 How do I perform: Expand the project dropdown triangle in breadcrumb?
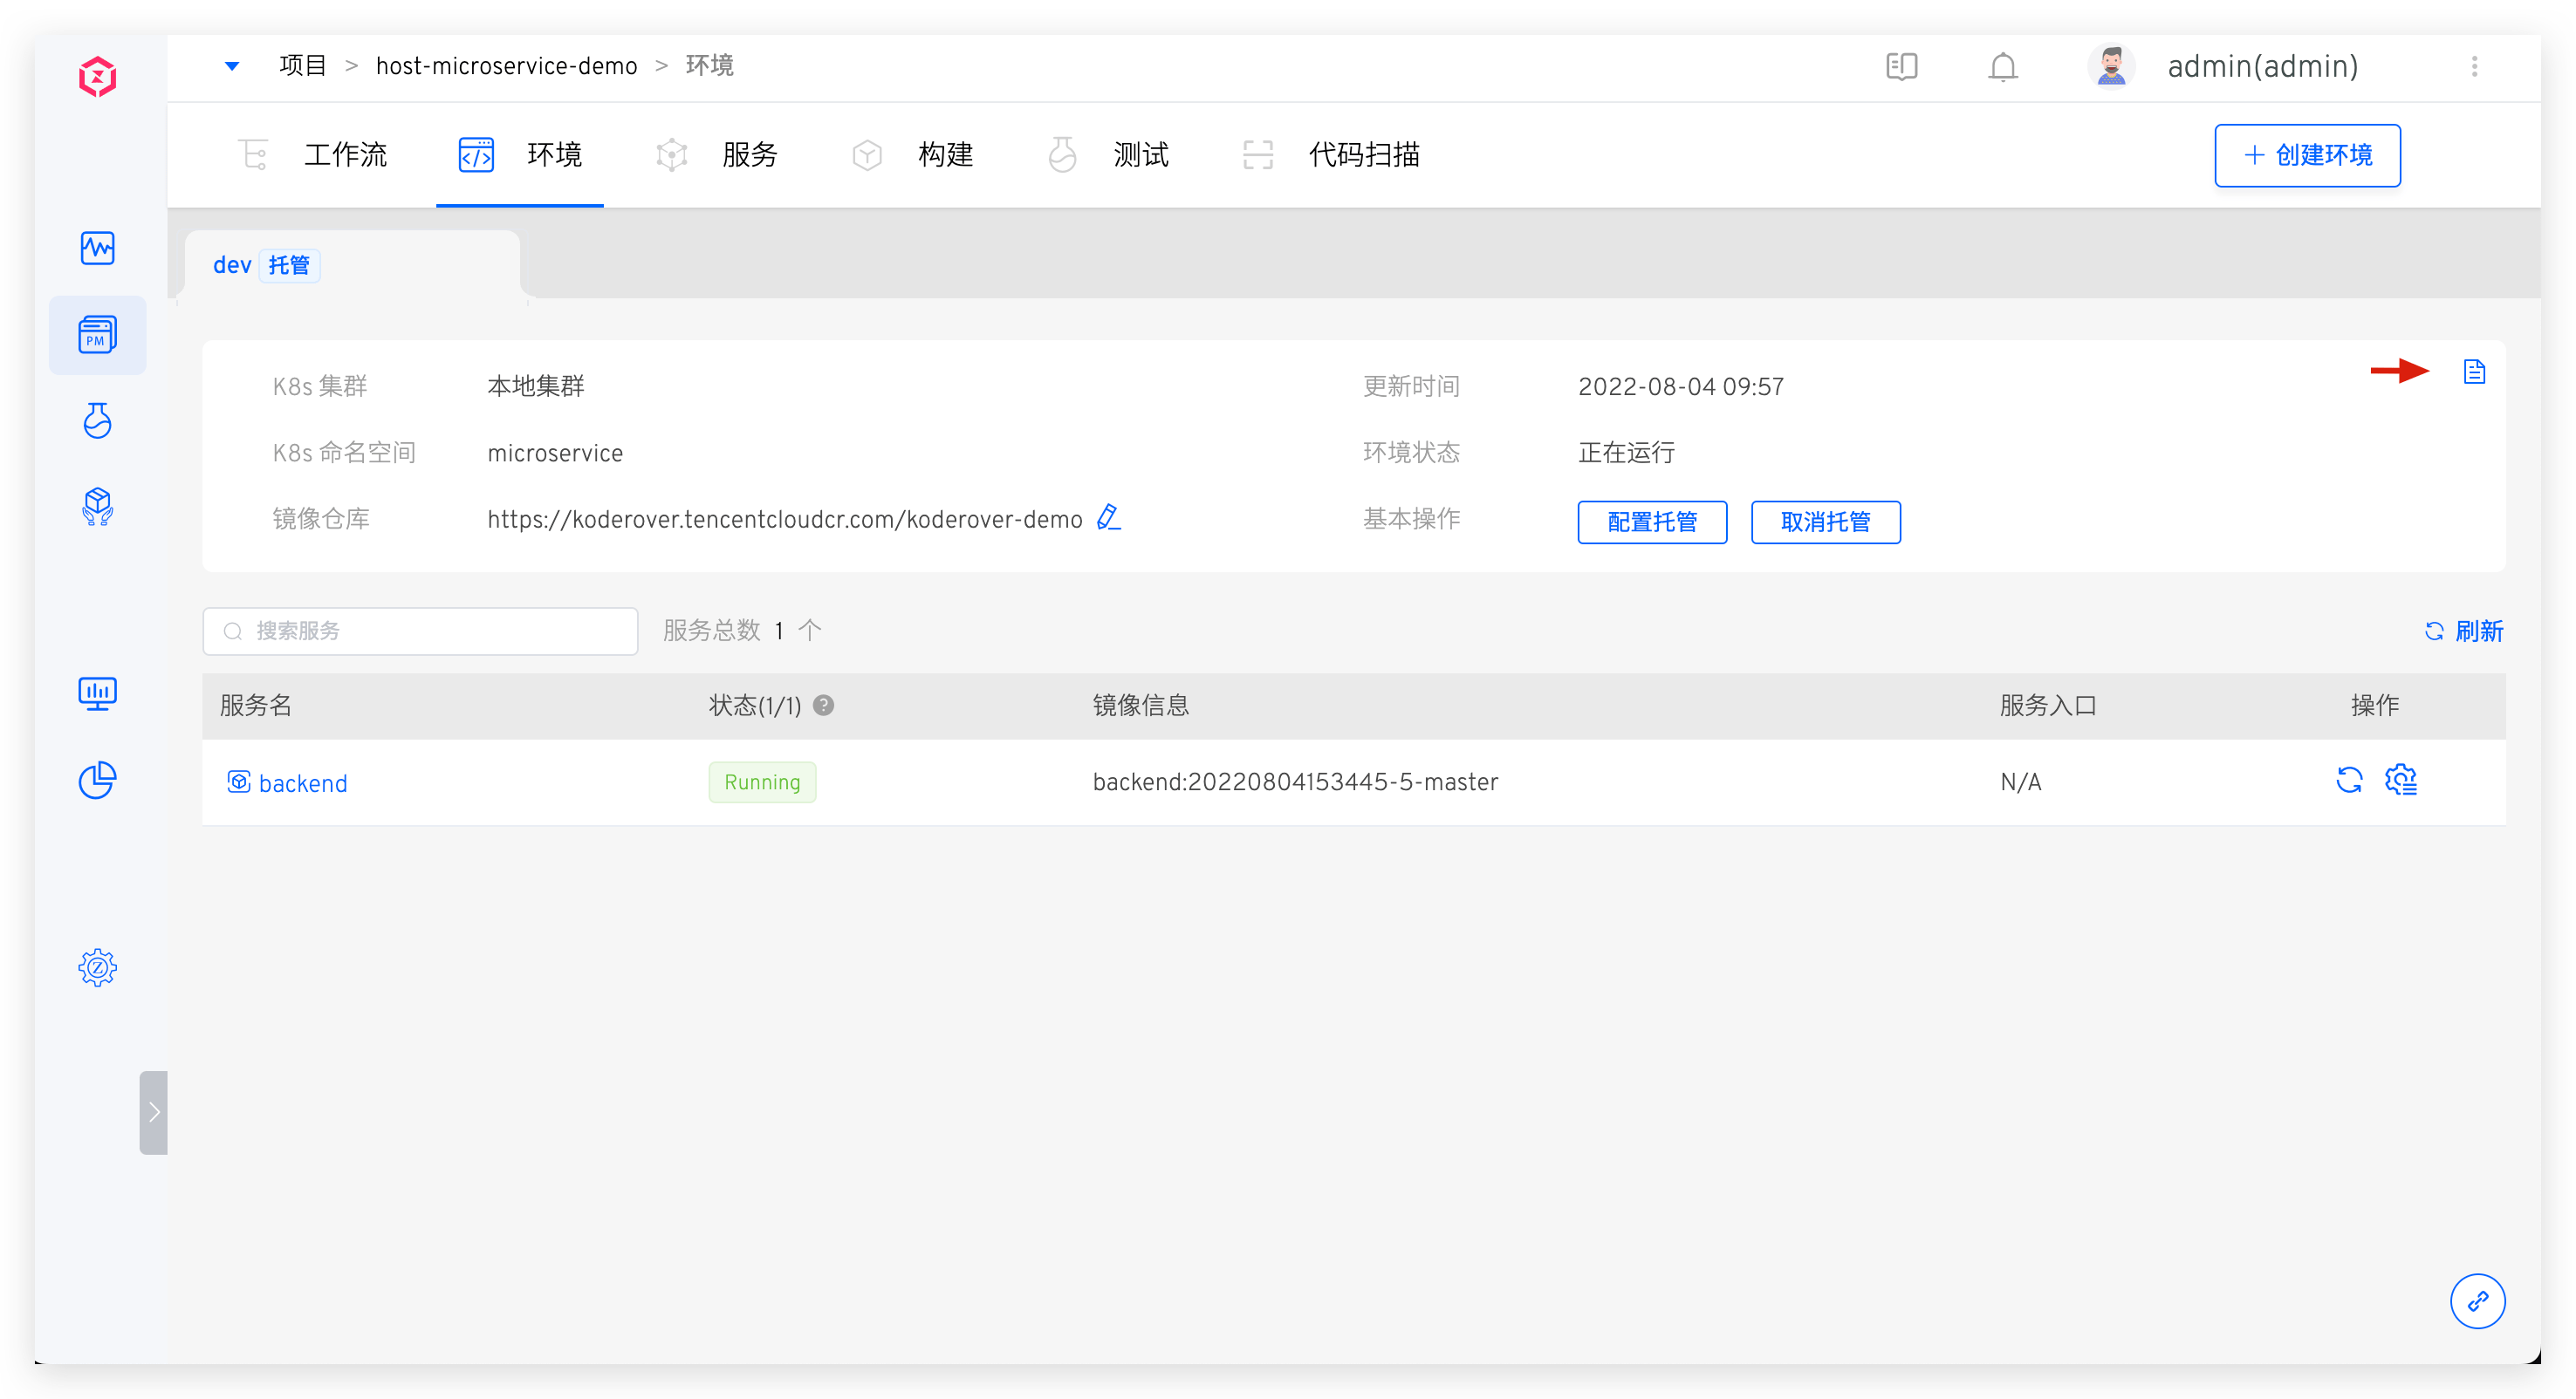coord(232,67)
